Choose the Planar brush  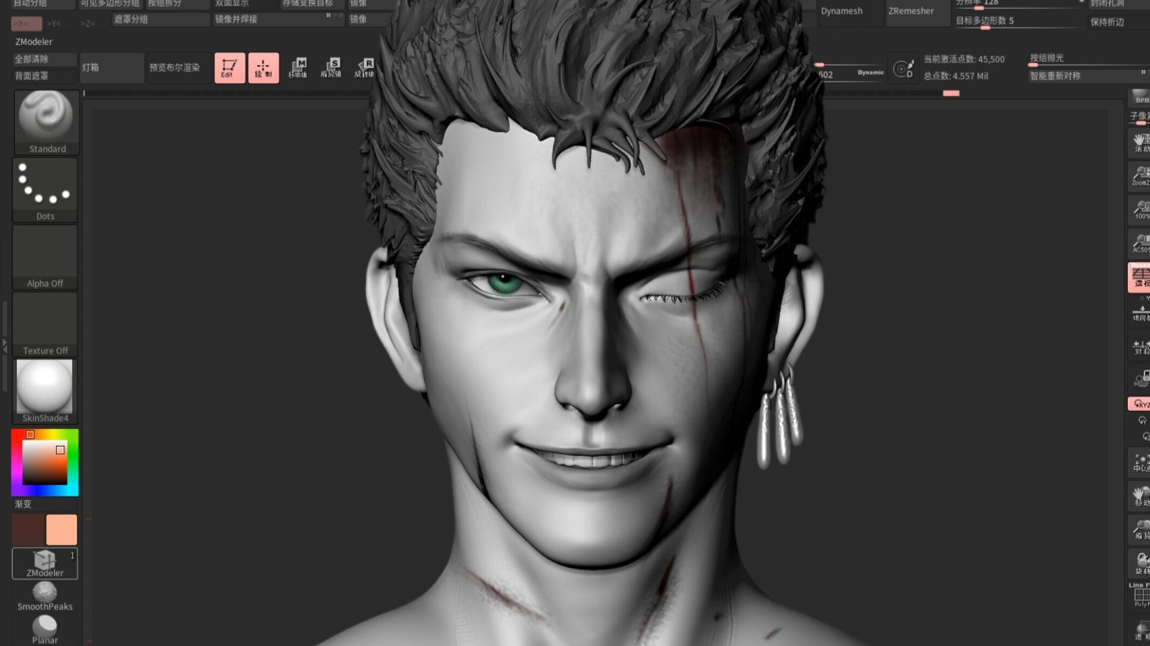click(x=44, y=630)
